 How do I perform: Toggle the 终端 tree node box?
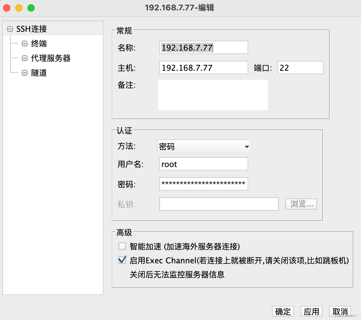click(x=25, y=44)
